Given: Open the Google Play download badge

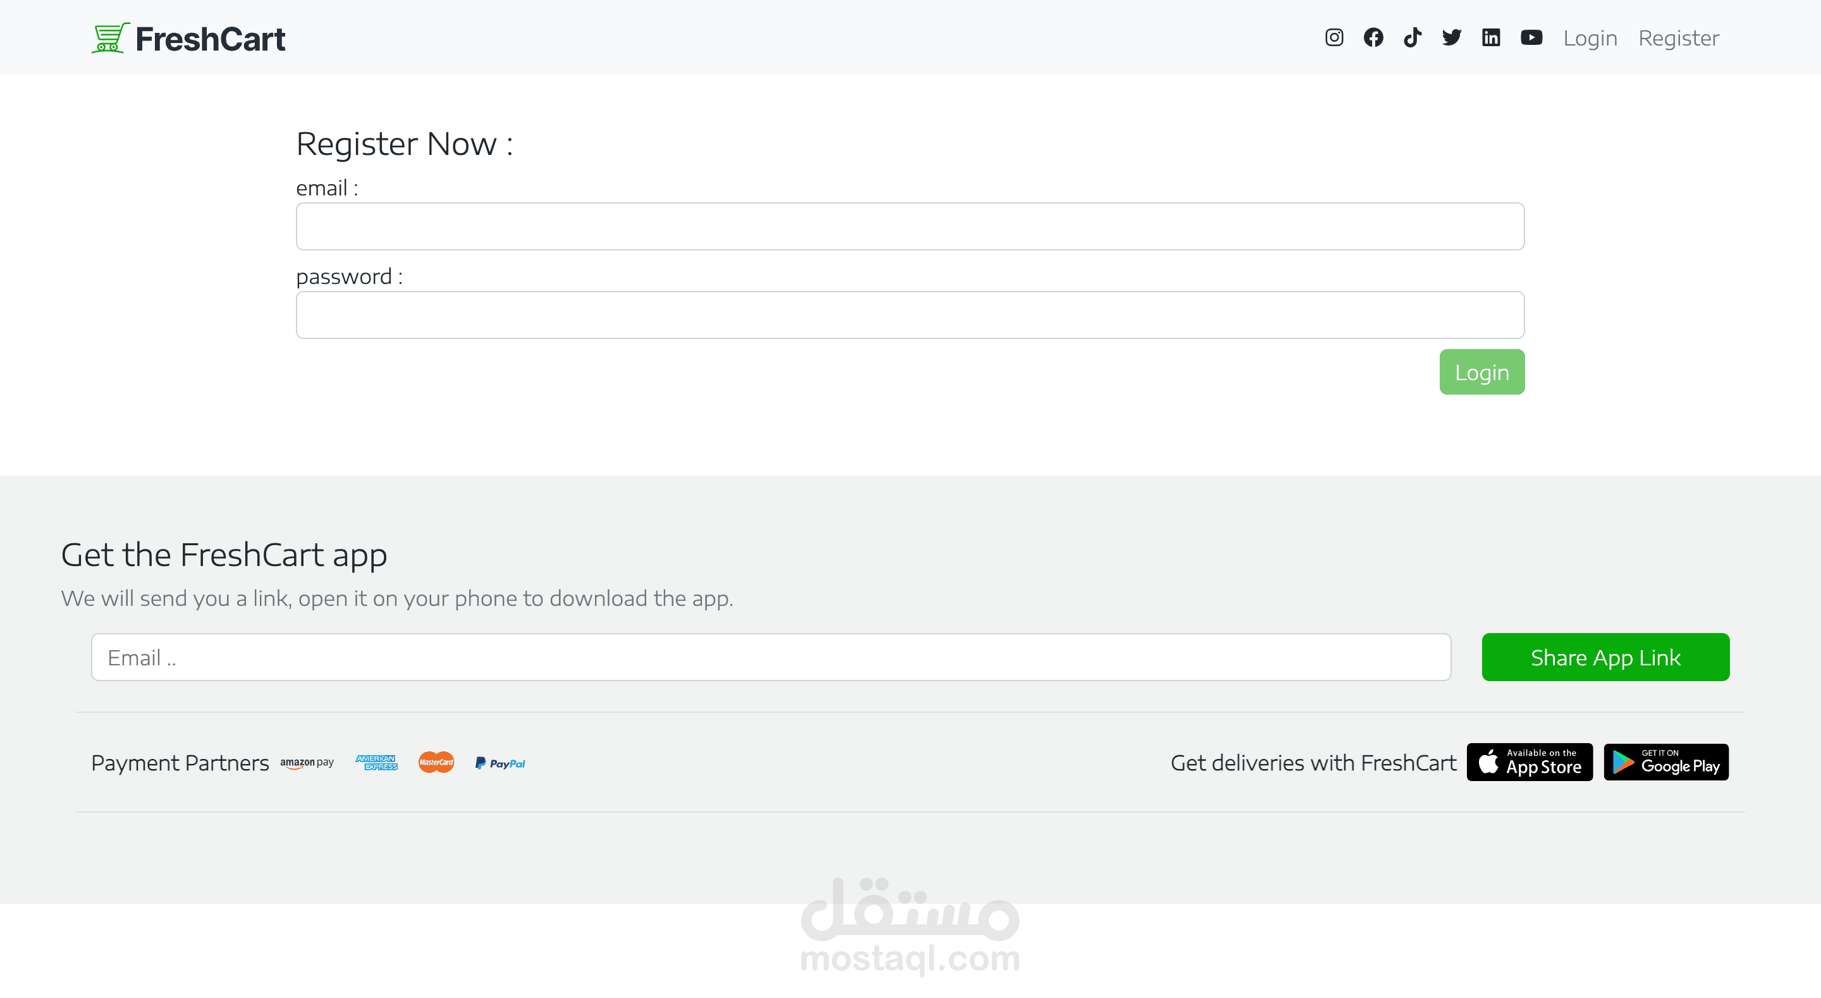Looking at the screenshot, I should click(1665, 761).
